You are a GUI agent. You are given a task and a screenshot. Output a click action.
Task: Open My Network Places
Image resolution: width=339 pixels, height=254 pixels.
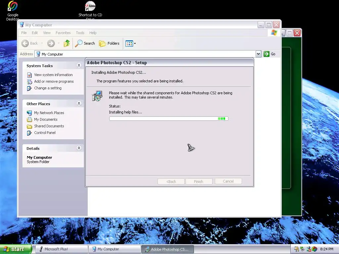pyautogui.click(x=49, y=113)
